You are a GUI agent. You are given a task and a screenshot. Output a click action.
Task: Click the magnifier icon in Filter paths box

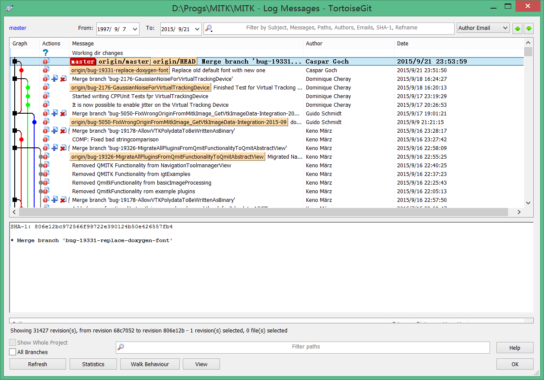(x=121, y=347)
